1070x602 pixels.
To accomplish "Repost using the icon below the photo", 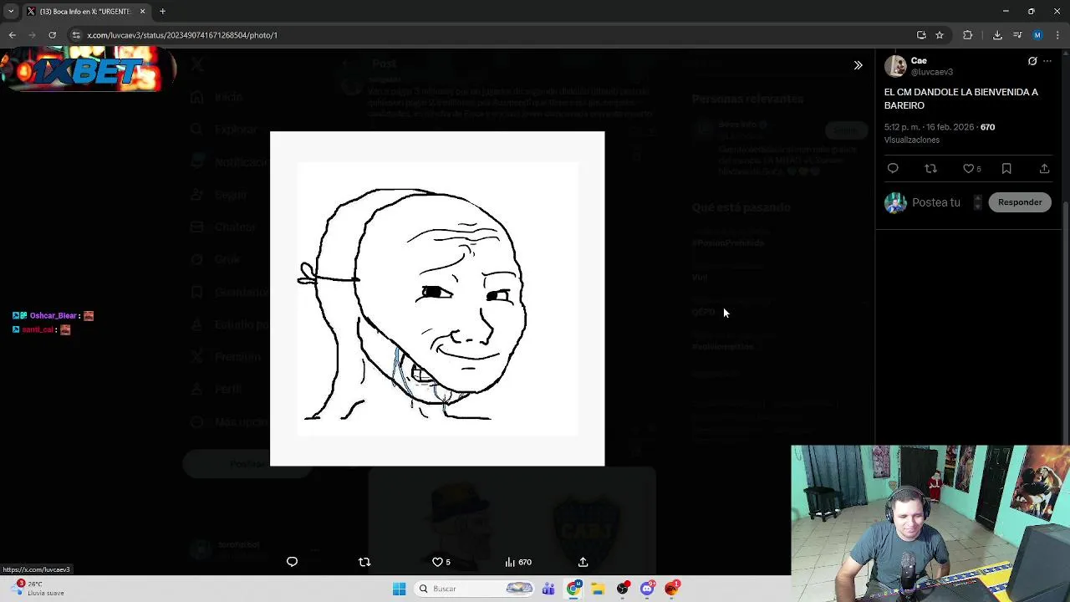I will (364, 562).
